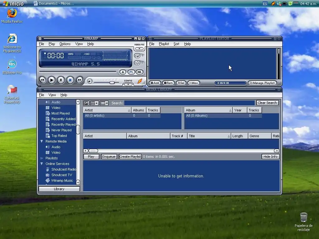
Task: Click the Winamp lightning bolt logo
Action: click(140, 81)
